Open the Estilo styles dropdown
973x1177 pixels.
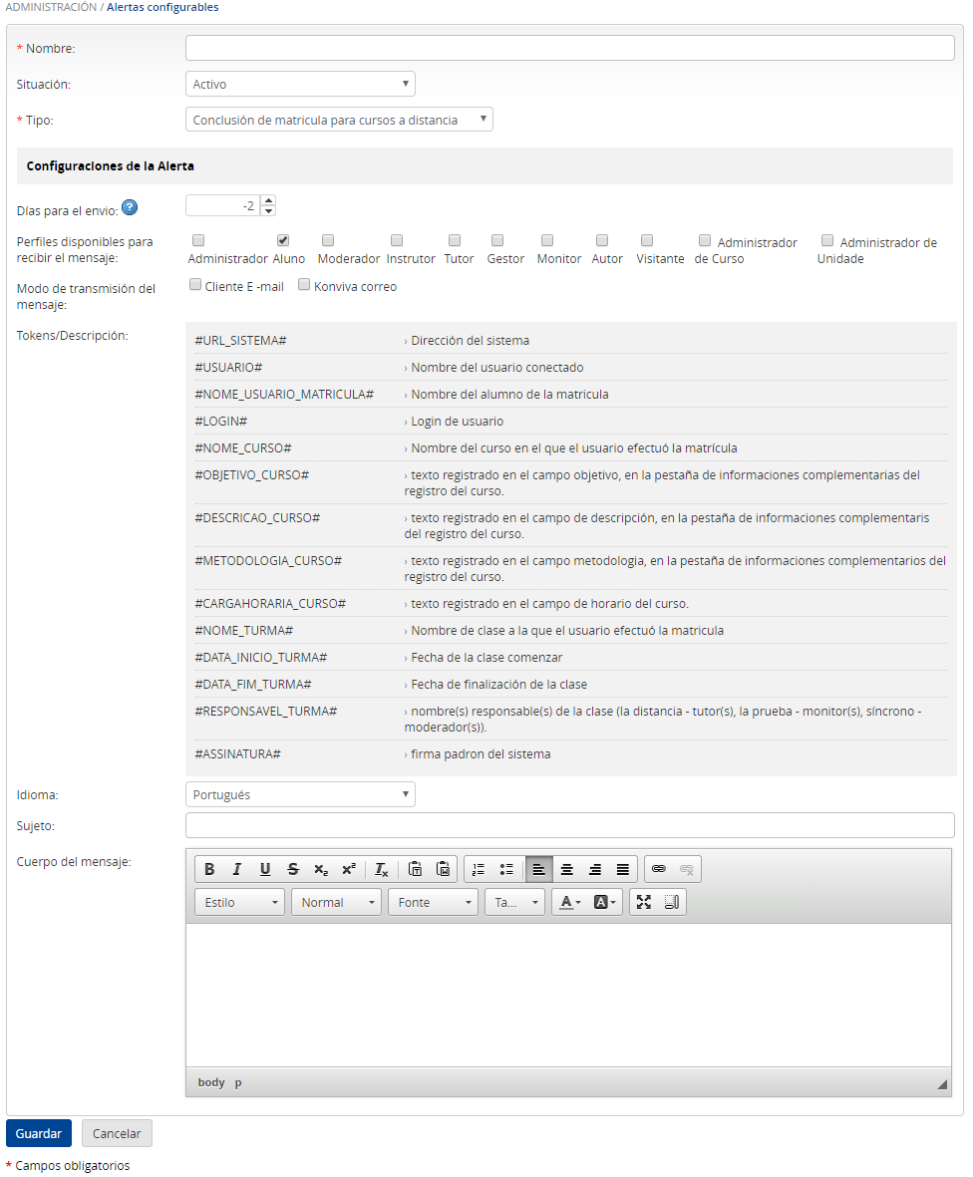239,902
